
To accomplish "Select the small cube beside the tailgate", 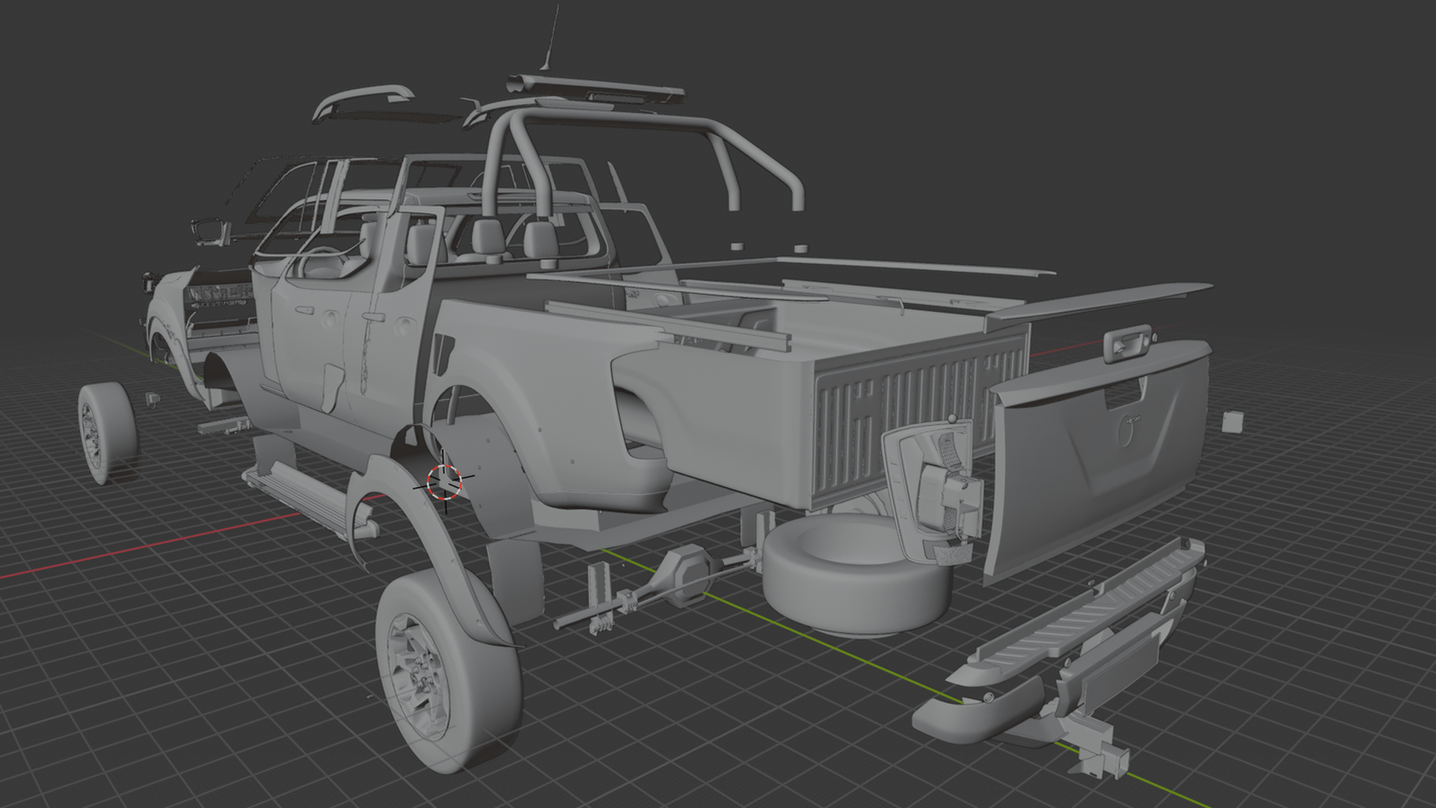I will [x=1233, y=421].
